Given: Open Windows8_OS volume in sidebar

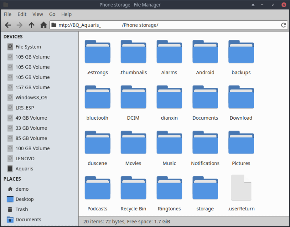Looking at the screenshot, I should (x=31, y=98).
